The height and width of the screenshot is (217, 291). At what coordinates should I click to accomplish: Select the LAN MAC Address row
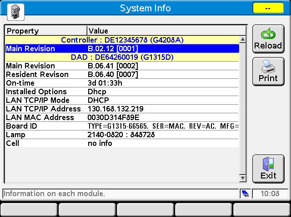[x=122, y=117]
